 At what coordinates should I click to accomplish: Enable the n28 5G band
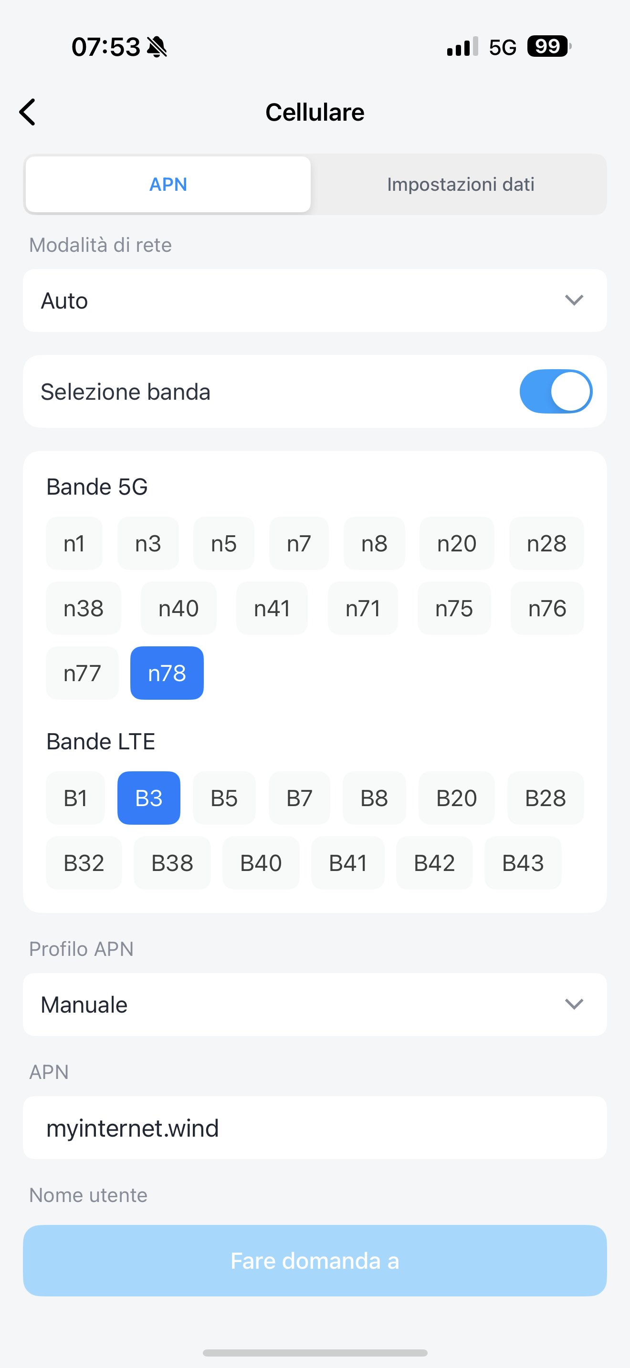click(x=546, y=543)
